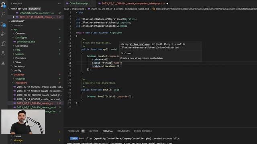This screenshot has height=144, width=257.
Task: Open the Run and Debug view icon
Action: pos(3,34)
